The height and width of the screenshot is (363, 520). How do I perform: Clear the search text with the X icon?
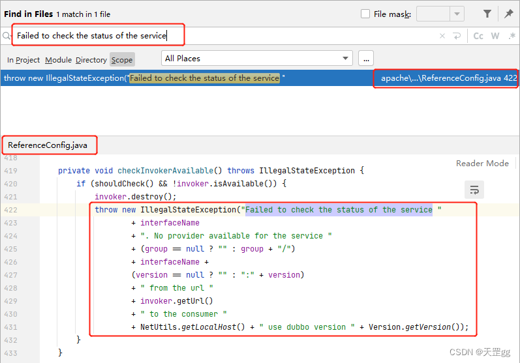pos(442,36)
